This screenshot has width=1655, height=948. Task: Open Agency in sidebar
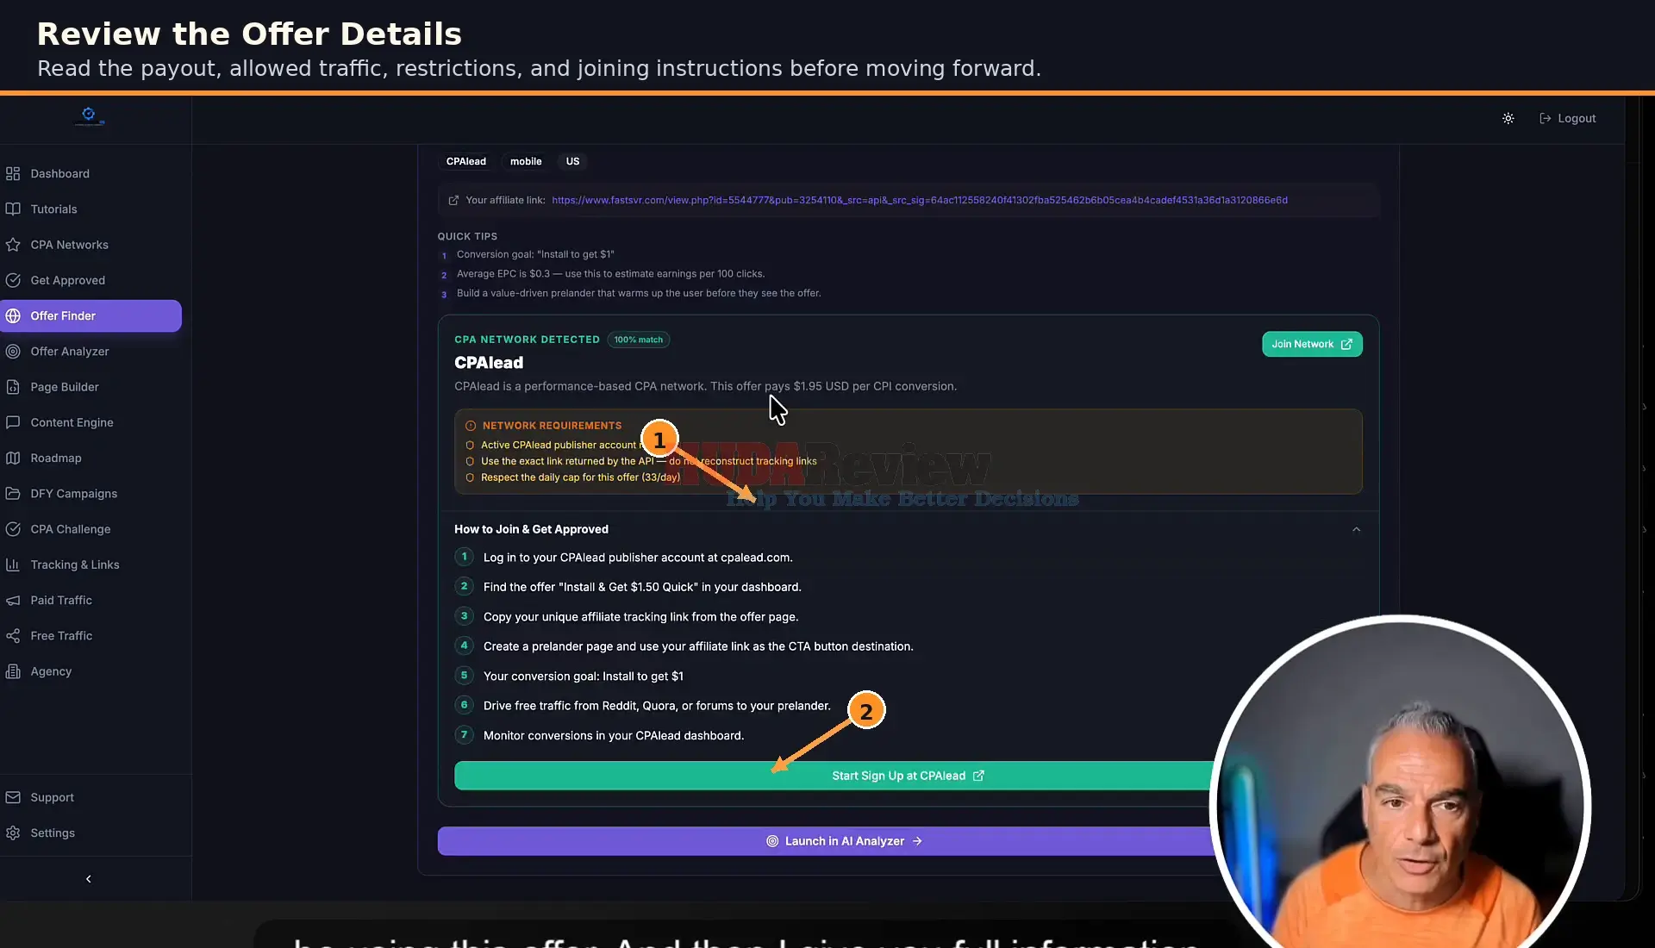coord(91,671)
